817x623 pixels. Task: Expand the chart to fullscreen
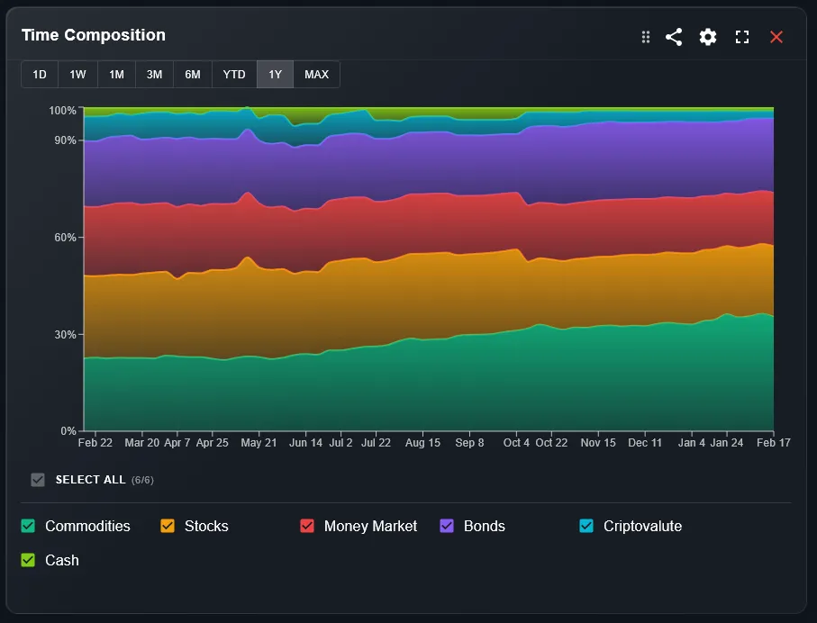740,37
